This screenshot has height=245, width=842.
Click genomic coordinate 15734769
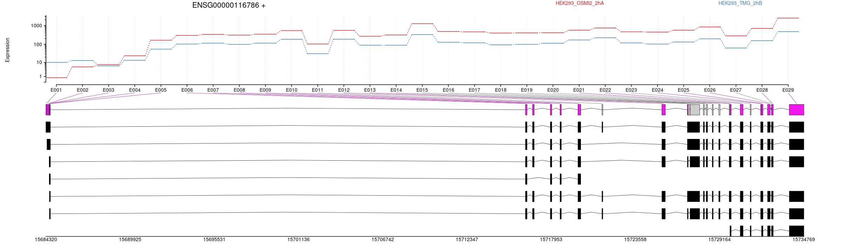[x=804, y=240]
